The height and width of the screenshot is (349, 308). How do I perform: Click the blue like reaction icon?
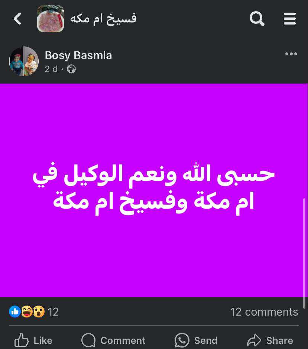tap(15, 312)
